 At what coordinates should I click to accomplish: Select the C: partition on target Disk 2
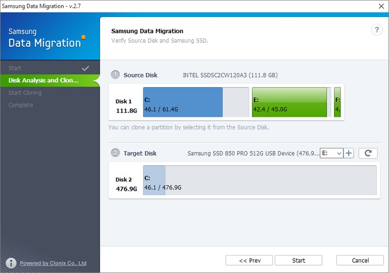[x=260, y=181]
